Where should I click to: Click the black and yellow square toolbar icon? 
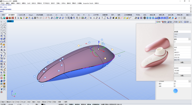click(x=116, y=18)
